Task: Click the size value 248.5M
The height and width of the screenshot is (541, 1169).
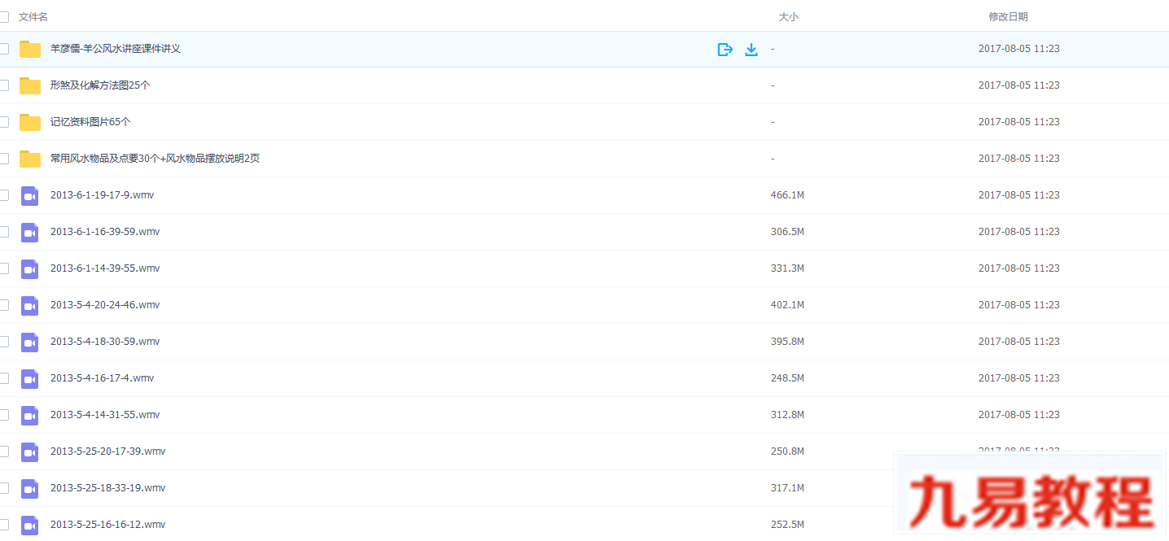Action: (787, 378)
